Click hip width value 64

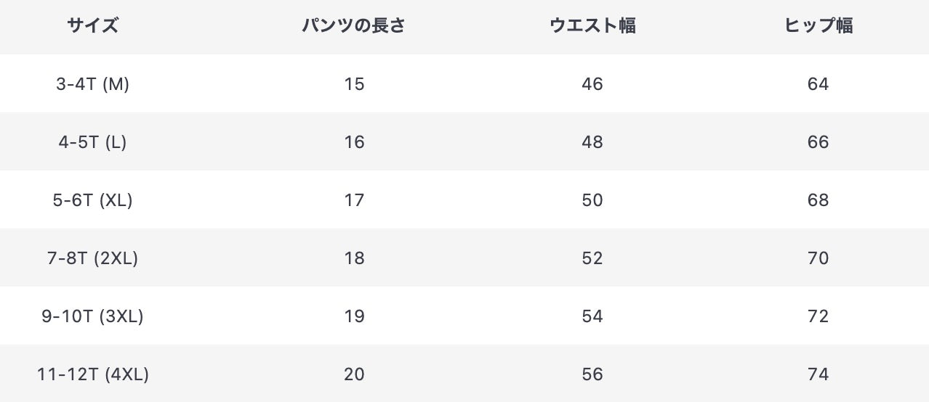click(x=818, y=84)
